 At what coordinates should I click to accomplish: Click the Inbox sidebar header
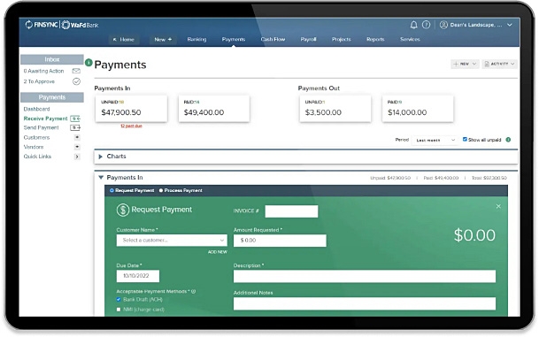(x=52, y=59)
